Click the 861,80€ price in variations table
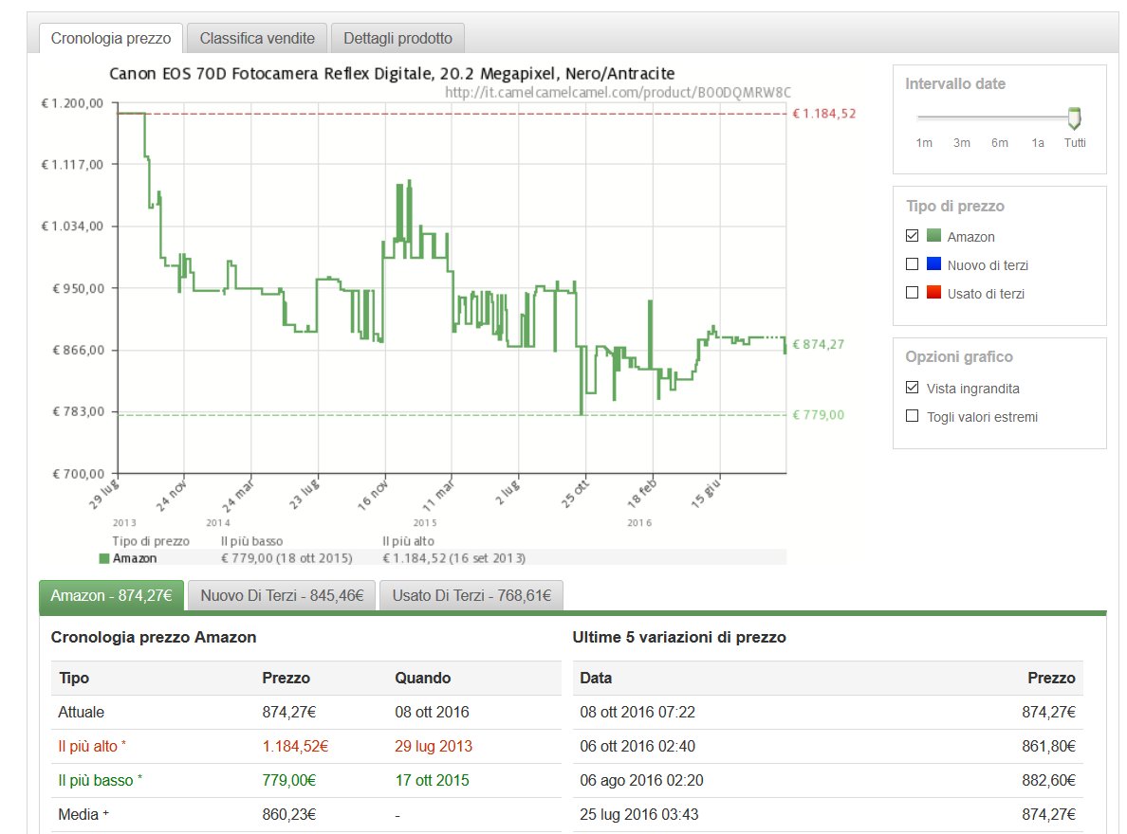 click(x=1048, y=747)
